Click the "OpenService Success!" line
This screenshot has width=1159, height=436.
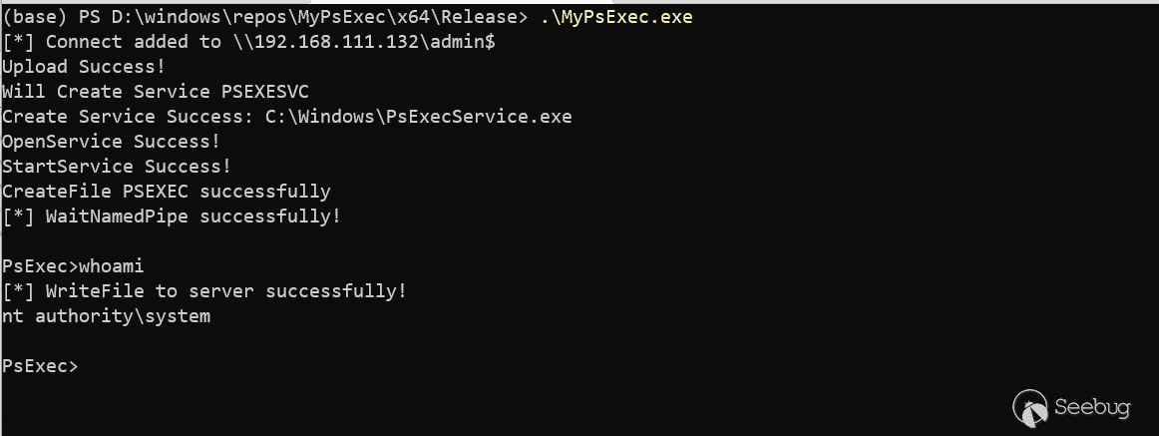(x=112, y=142)
